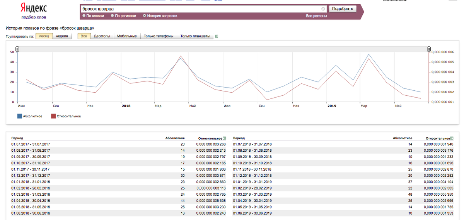The width and height of the screenshot is (464, 220).
Task: Clear the search query with the X icon
Action: (323, 8)
